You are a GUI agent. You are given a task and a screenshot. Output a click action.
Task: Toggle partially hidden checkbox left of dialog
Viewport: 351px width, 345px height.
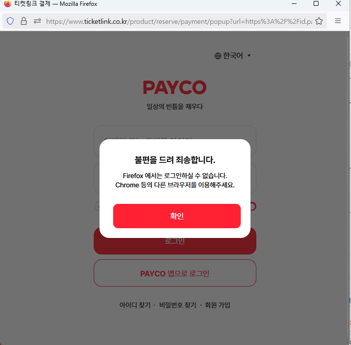pos(98,206)
